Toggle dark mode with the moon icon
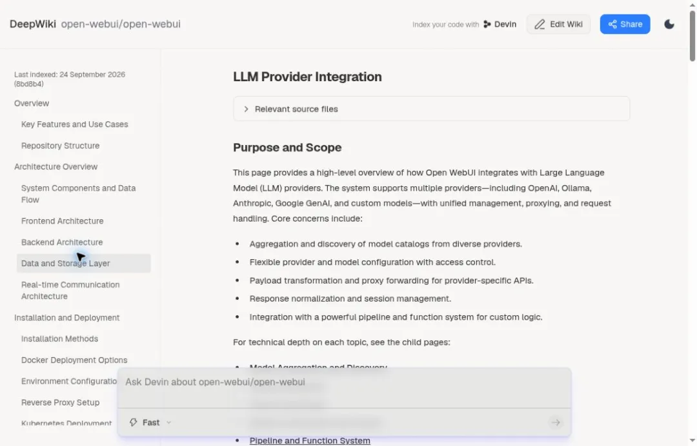Image resolution: width=697 pixels, height=446 pixels. click(x=669, y=24)
